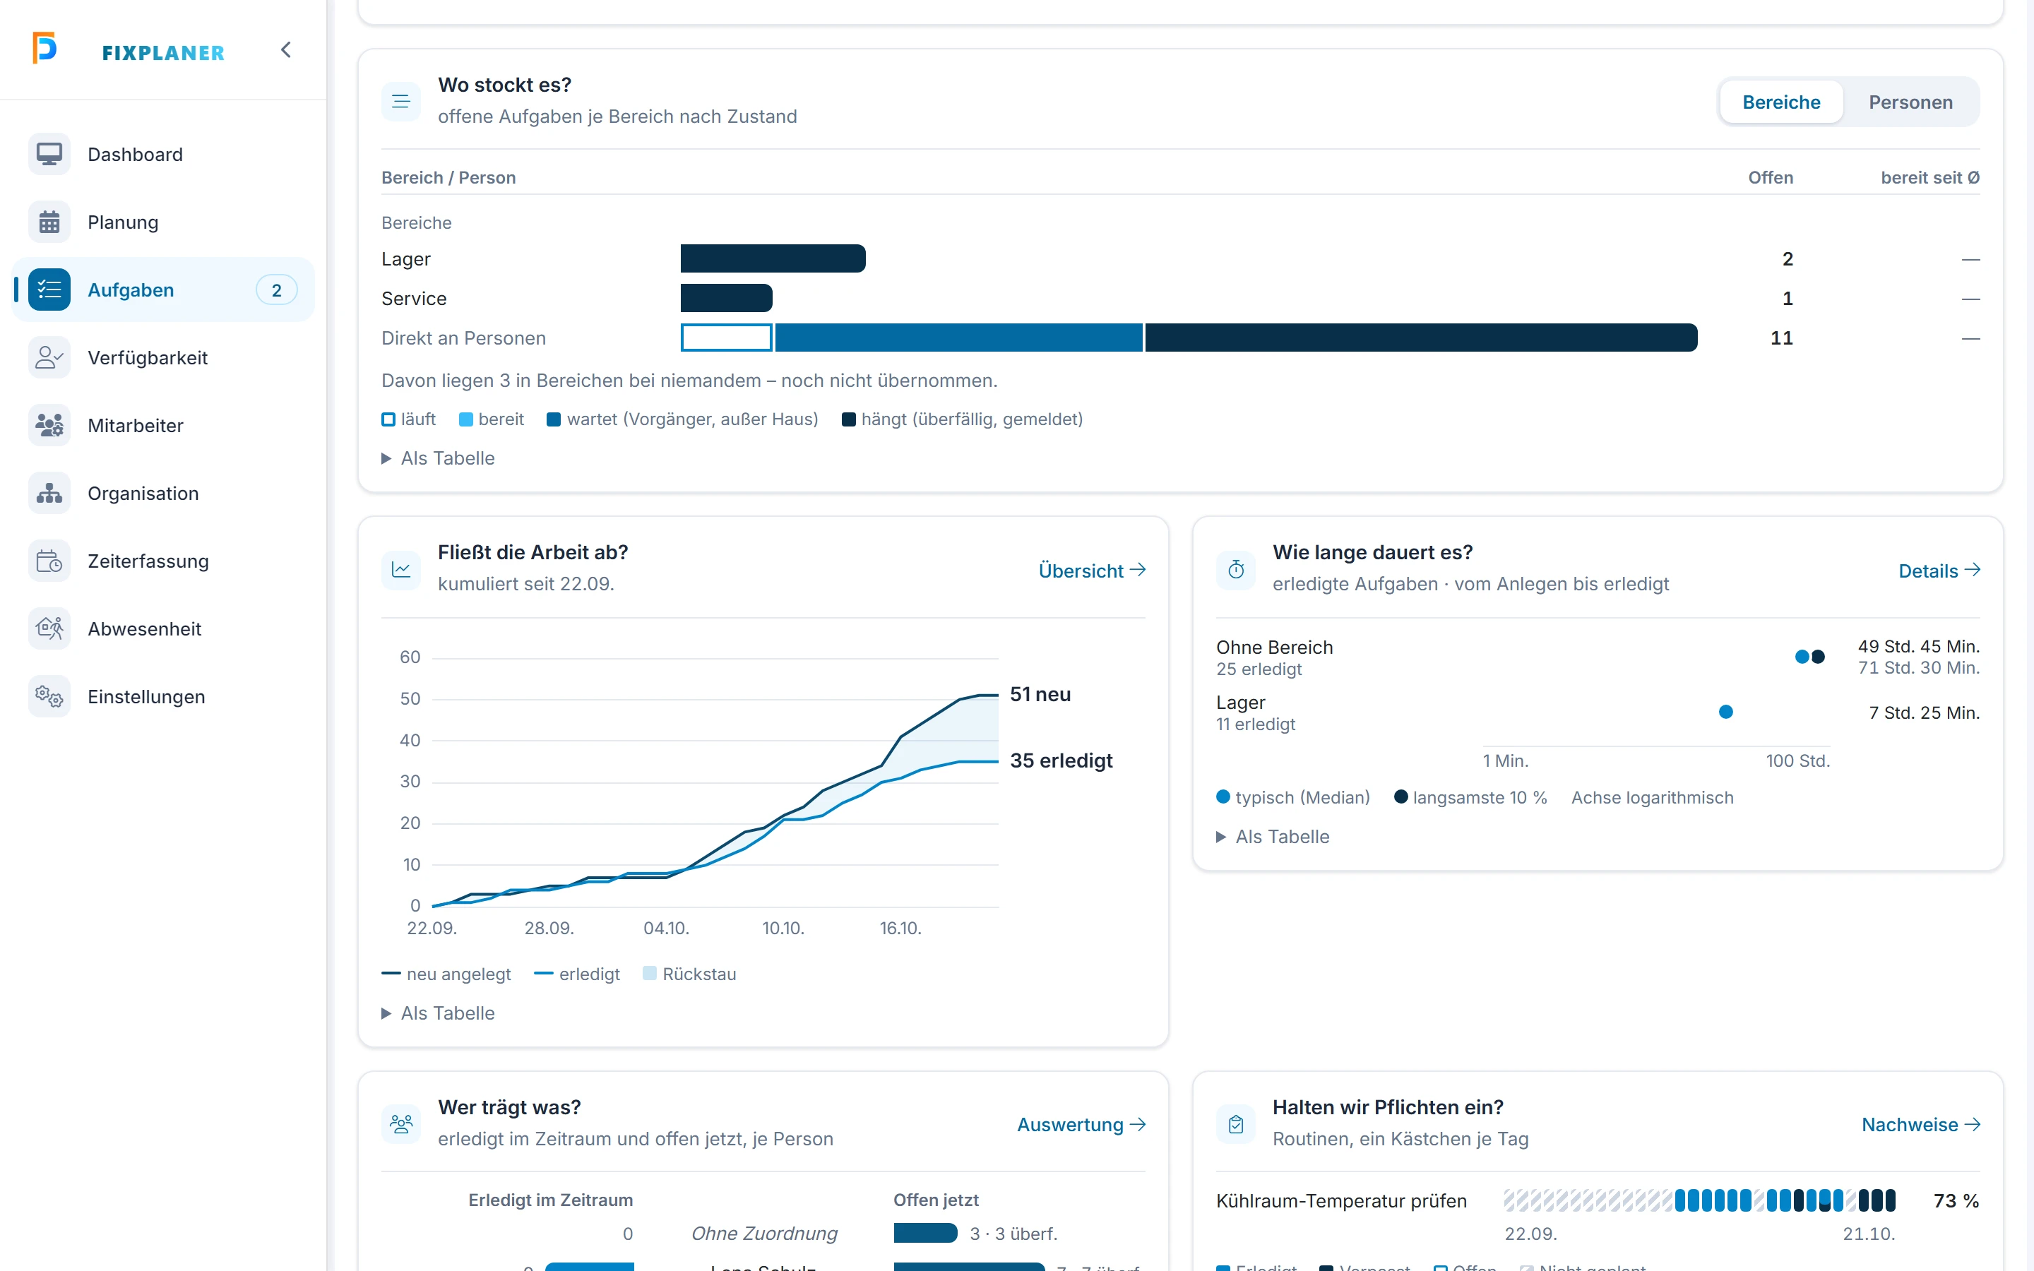The image size is (2034, 1271).
Task: Click the 'Service' row label
Action: tap(414, 299)
